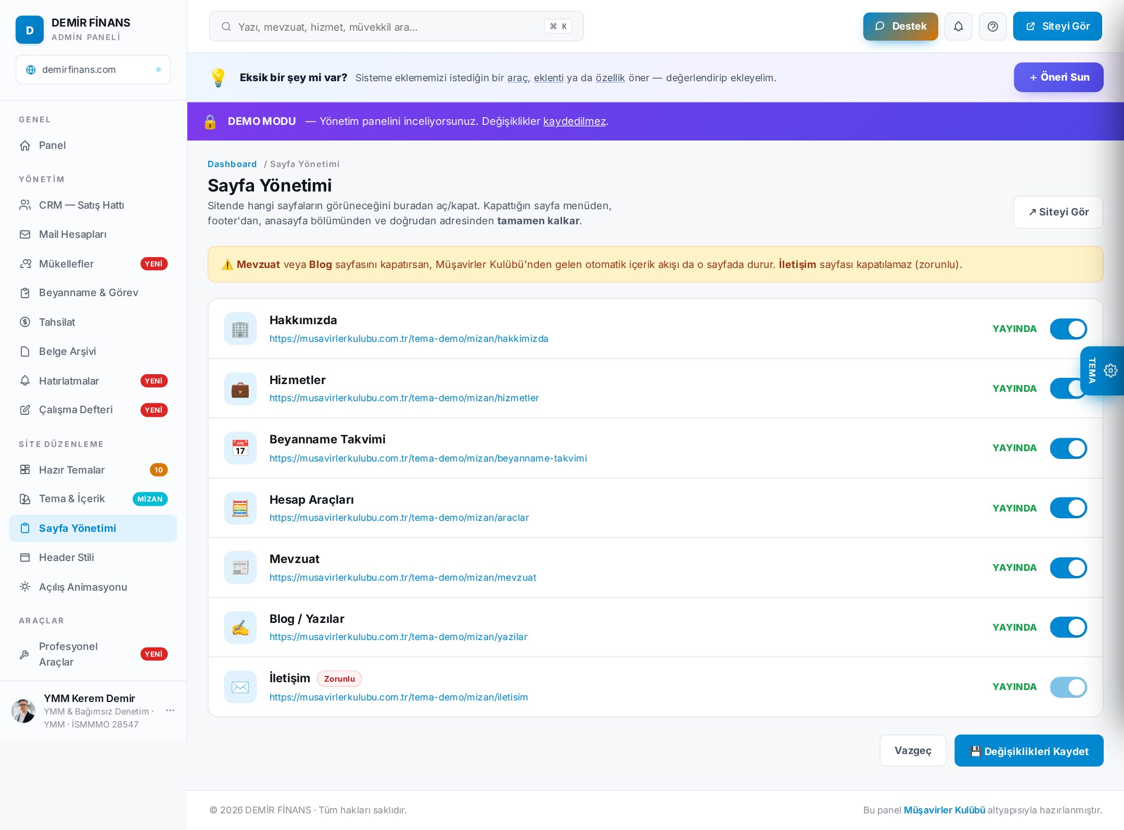Click the white Siteyi Gör button below heading
Image resolution: width=1124 pixels, height=830 pixels.
(1058, 212)
